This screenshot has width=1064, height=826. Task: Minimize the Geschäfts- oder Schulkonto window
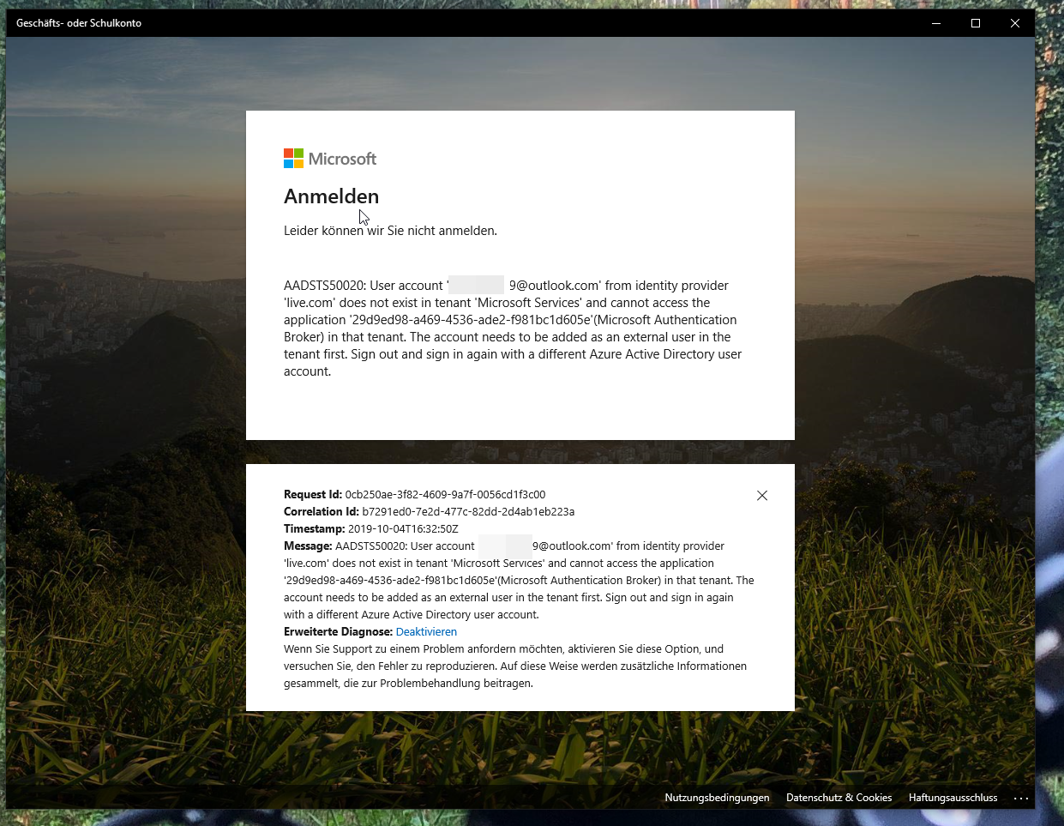[x=936, y=23]
